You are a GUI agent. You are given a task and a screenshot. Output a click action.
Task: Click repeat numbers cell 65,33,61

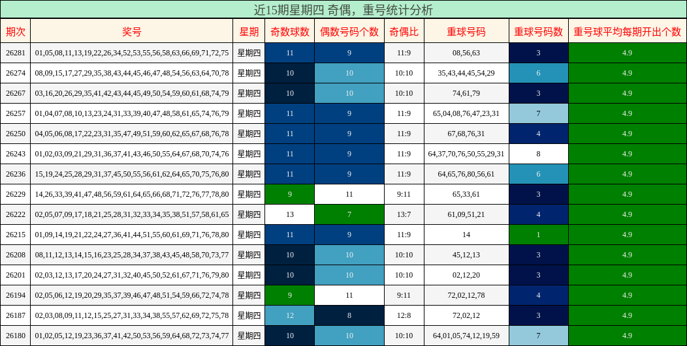click(x=466, y=194)
